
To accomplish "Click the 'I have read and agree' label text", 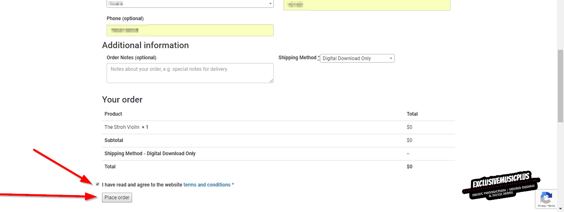I will point(142,185).
